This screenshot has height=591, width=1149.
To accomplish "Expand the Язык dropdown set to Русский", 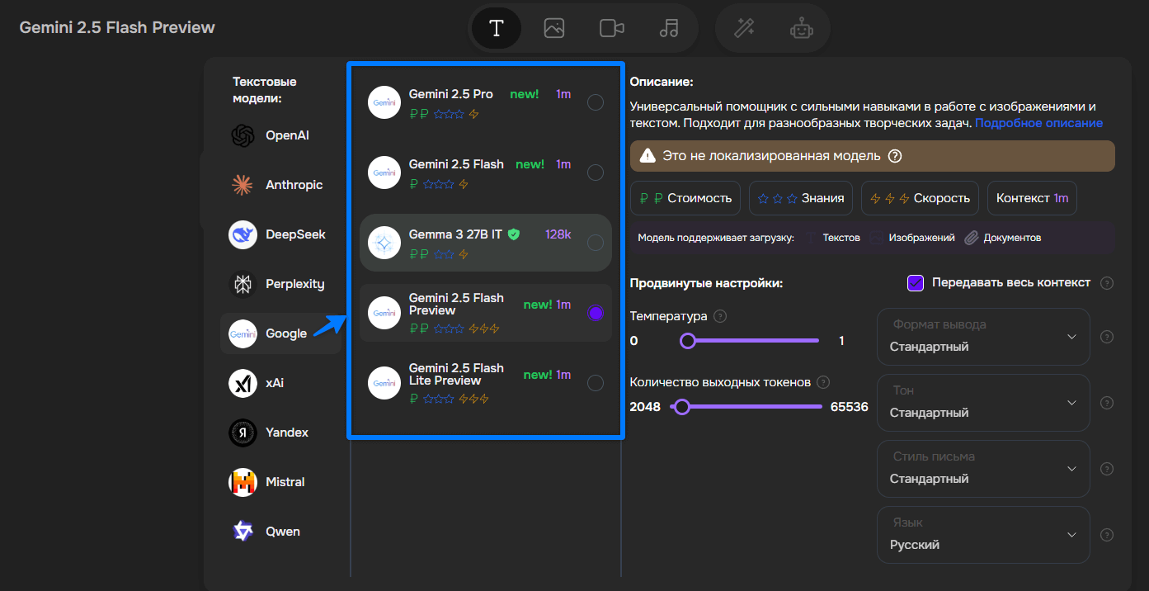I will click(982, 535).
